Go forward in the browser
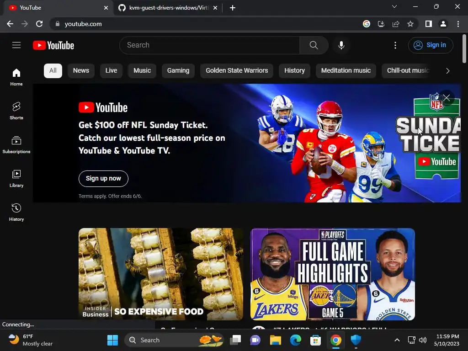The height and width of the screenshot is (351, 468). pyautogui.click(x=25, y=24)
